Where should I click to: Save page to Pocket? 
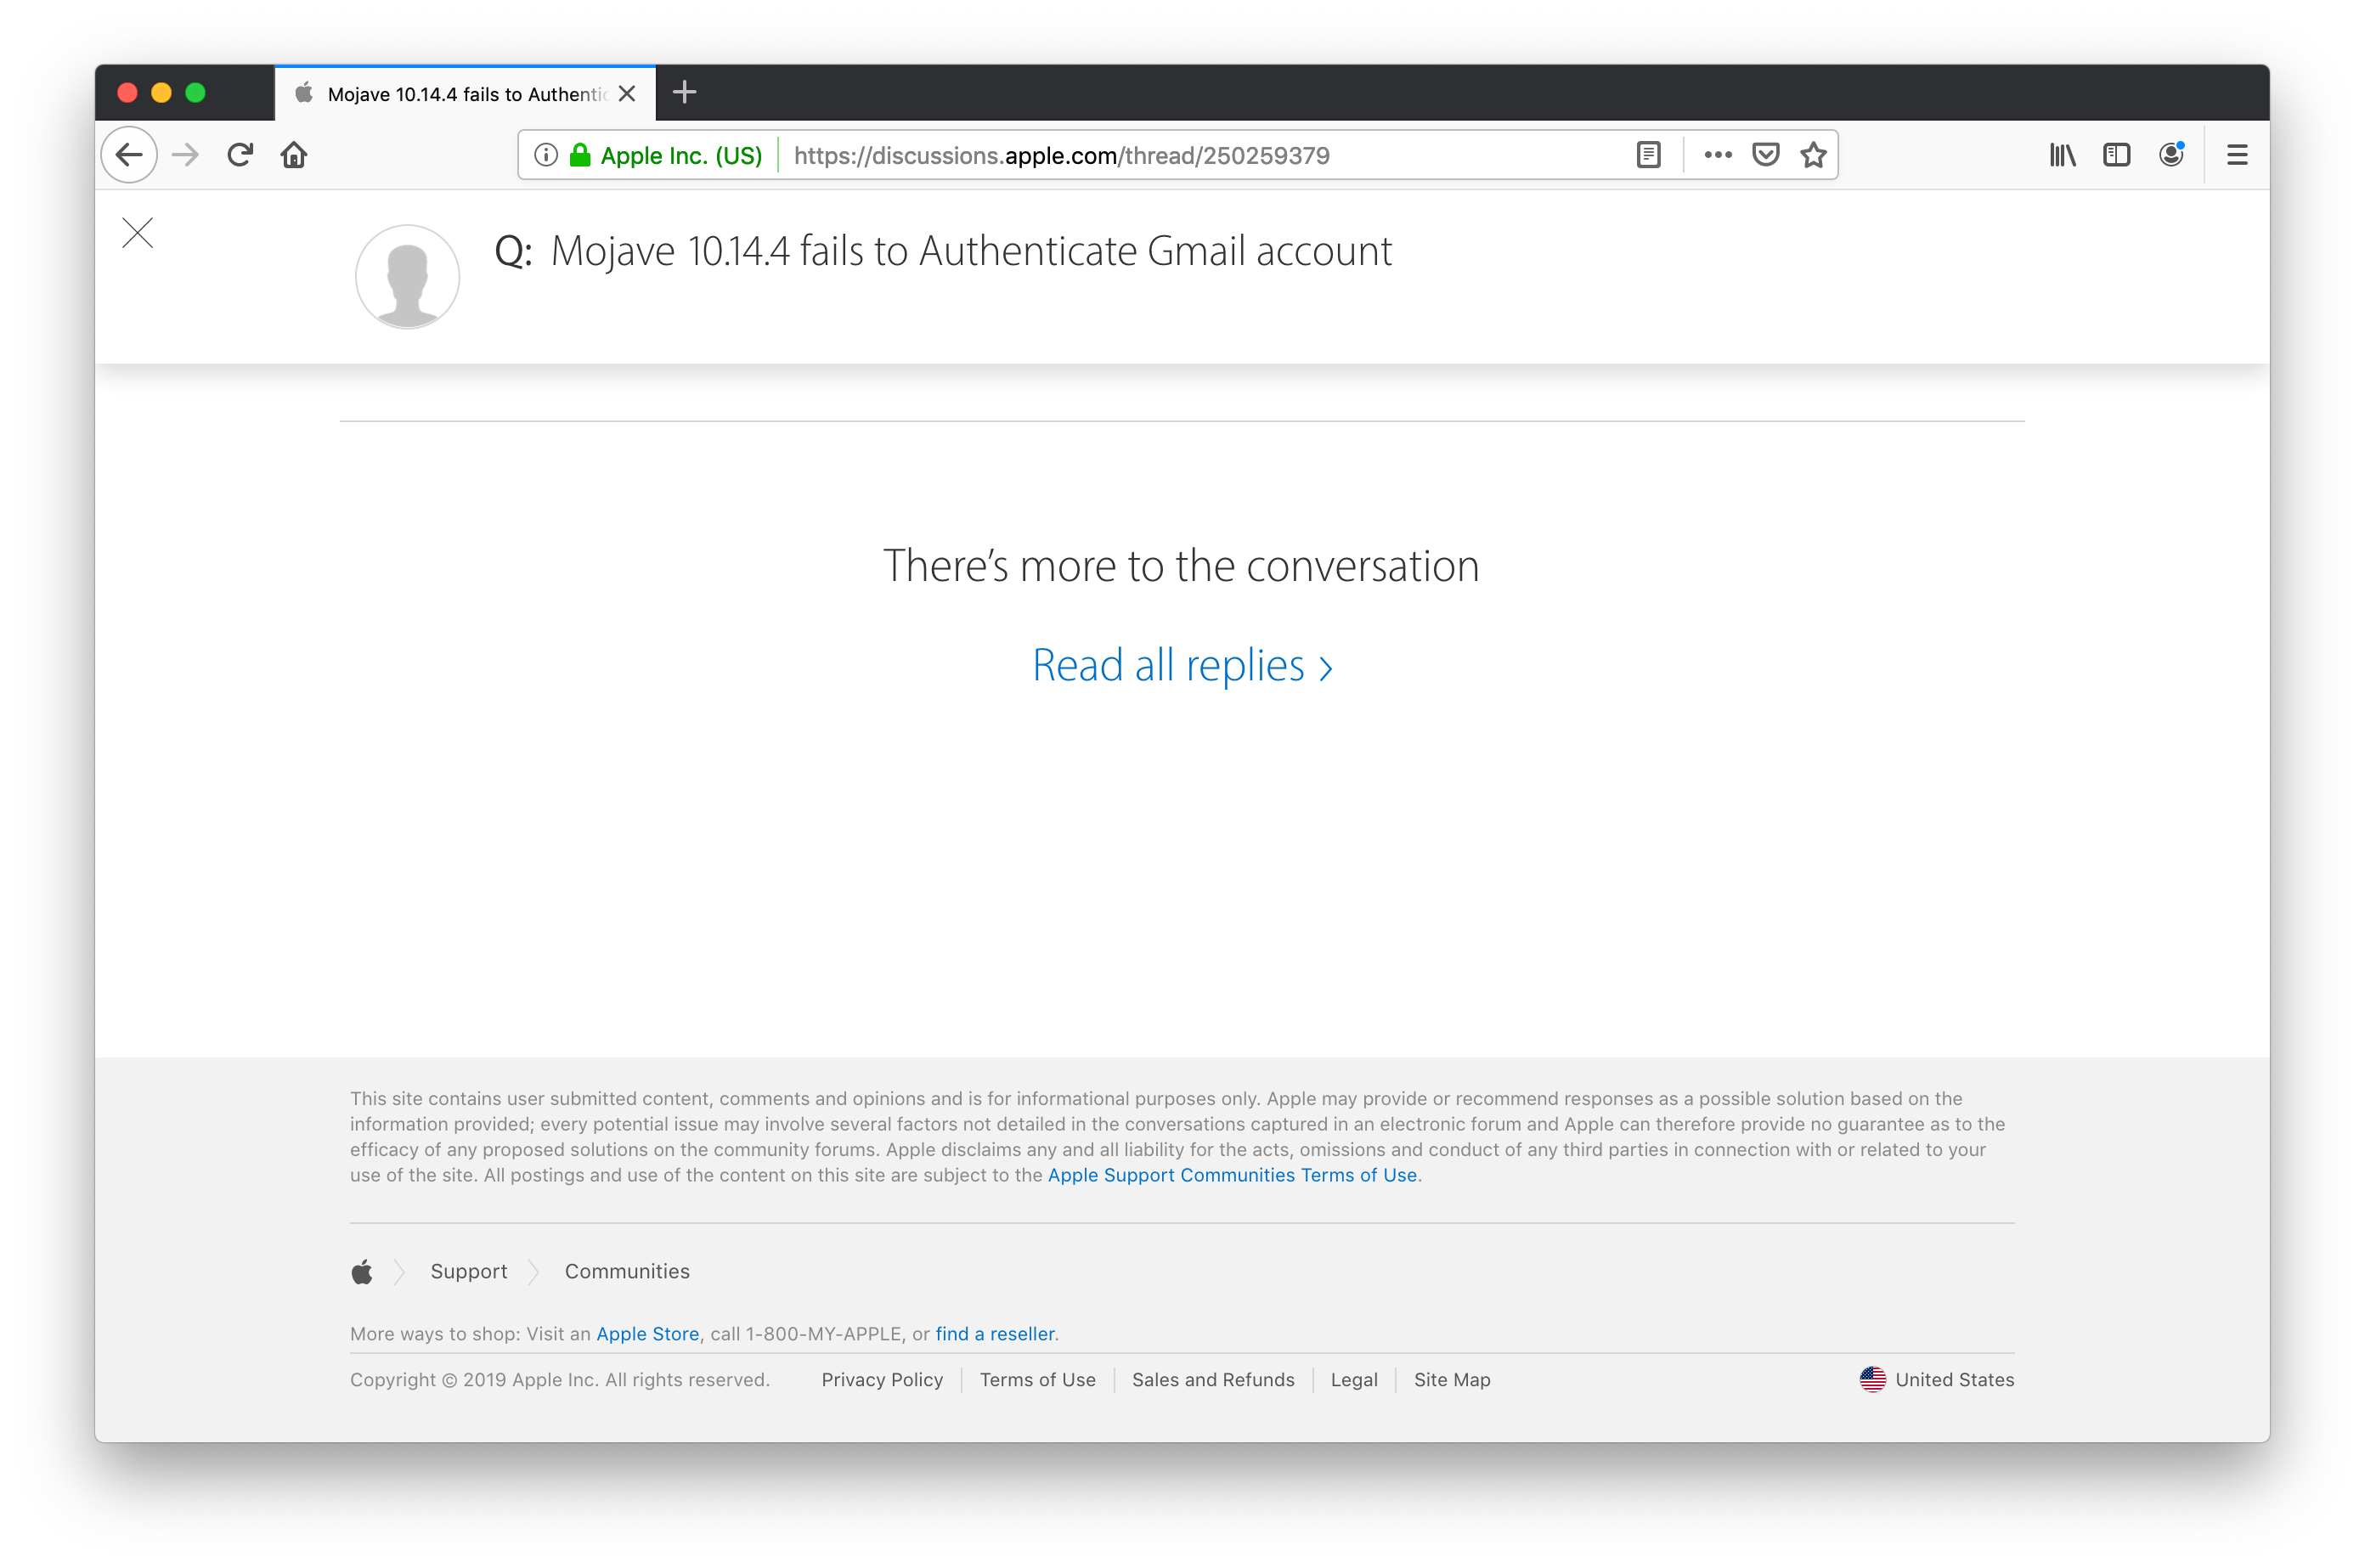tap(1765, 155)
